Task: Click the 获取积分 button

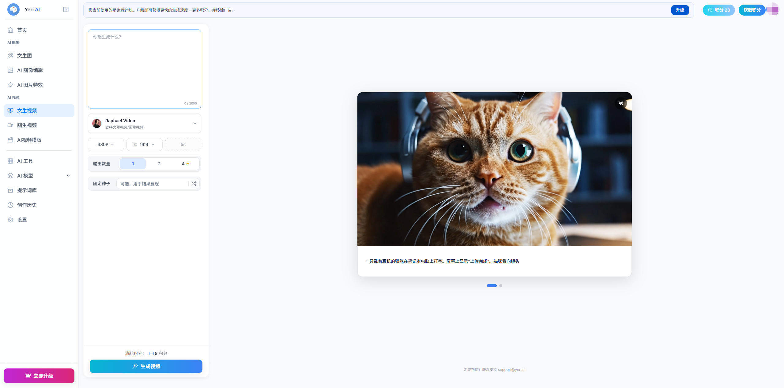Action: tap(752, 10)
